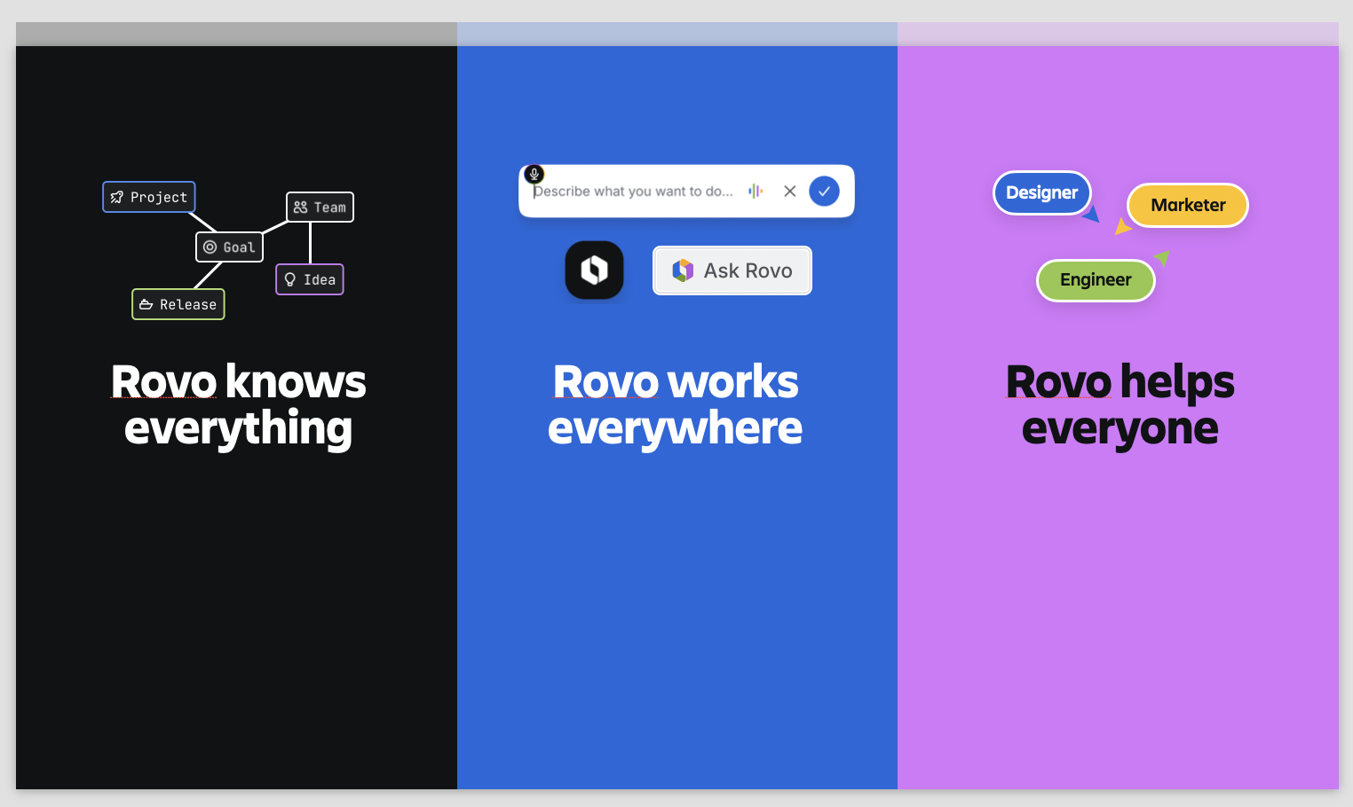Click the rocket icon on the Project node
1353x807 pixels.
pos(116,197)
